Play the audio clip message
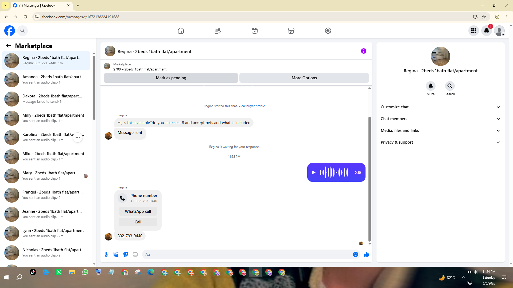This screenshot has width=513, height=288. click(x=314, y=172)
